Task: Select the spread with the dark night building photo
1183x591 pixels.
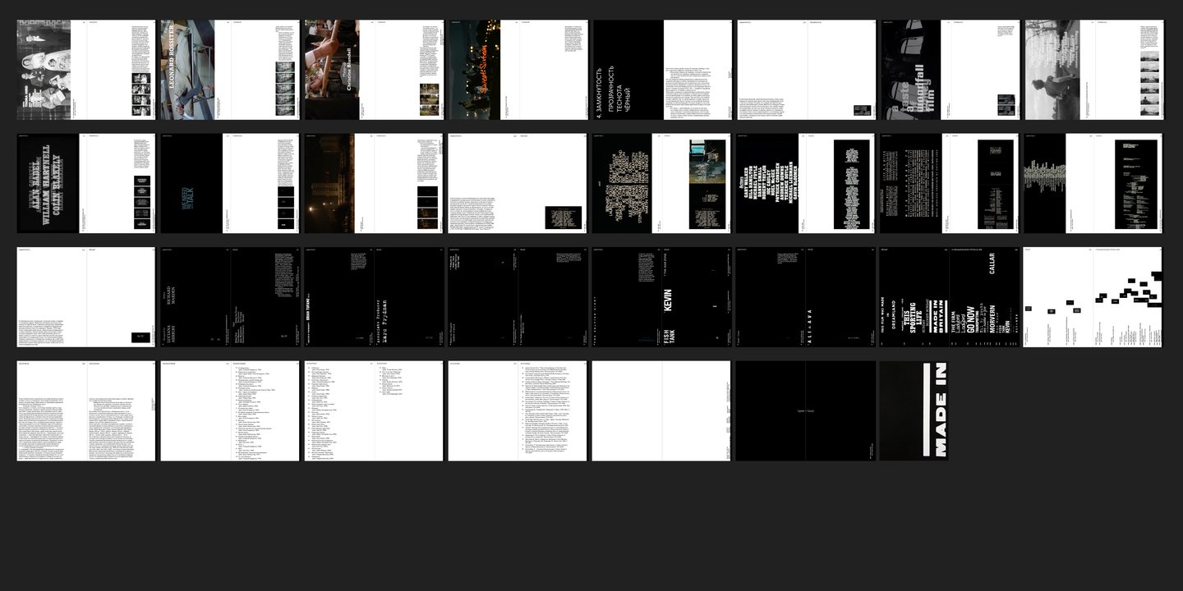Action: (x=374, y=183)
